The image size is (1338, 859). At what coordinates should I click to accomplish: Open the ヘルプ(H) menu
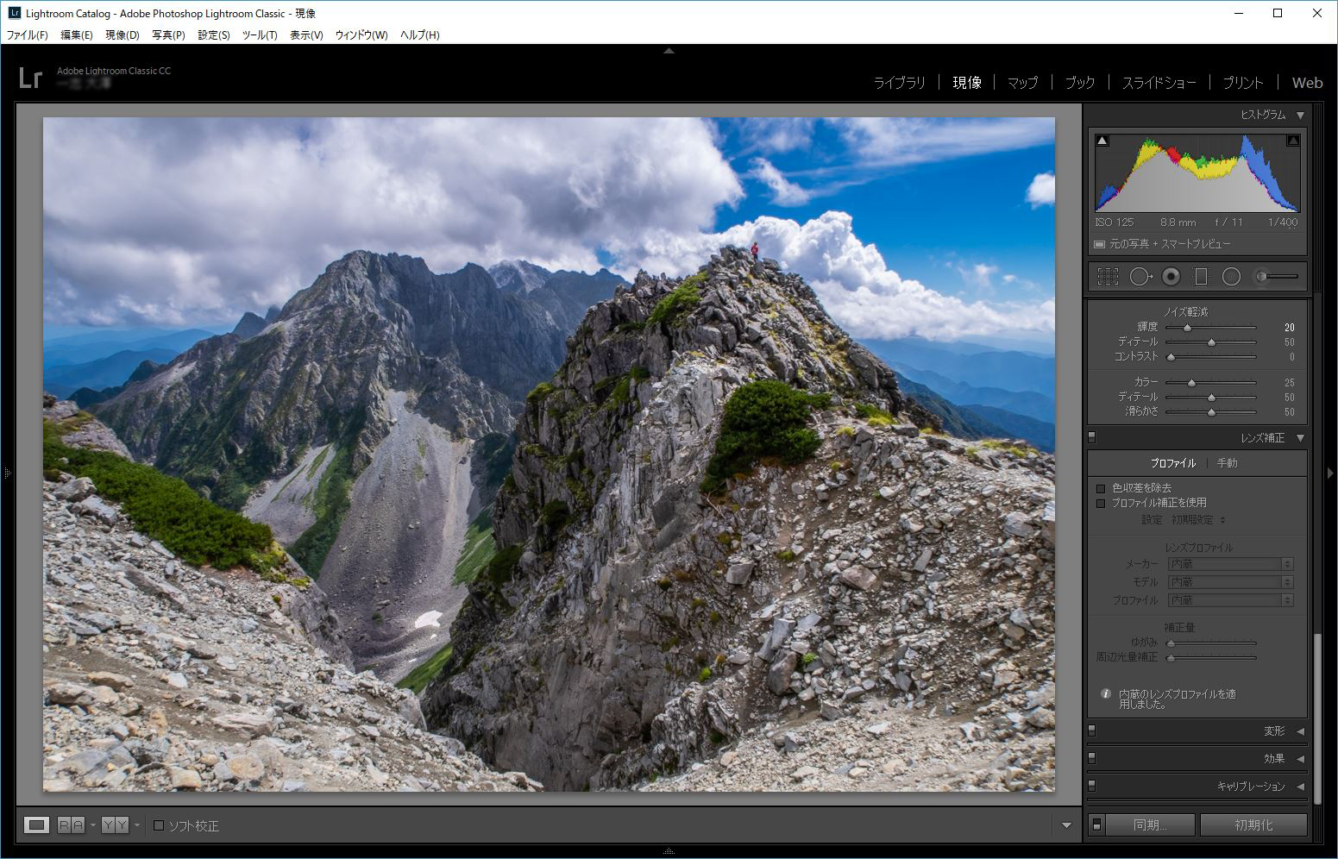click(420, 35)
